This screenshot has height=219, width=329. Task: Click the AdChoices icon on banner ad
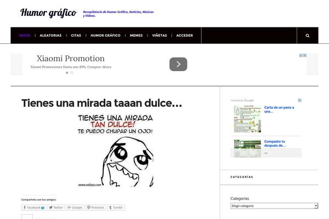click(x=301, y=55)
